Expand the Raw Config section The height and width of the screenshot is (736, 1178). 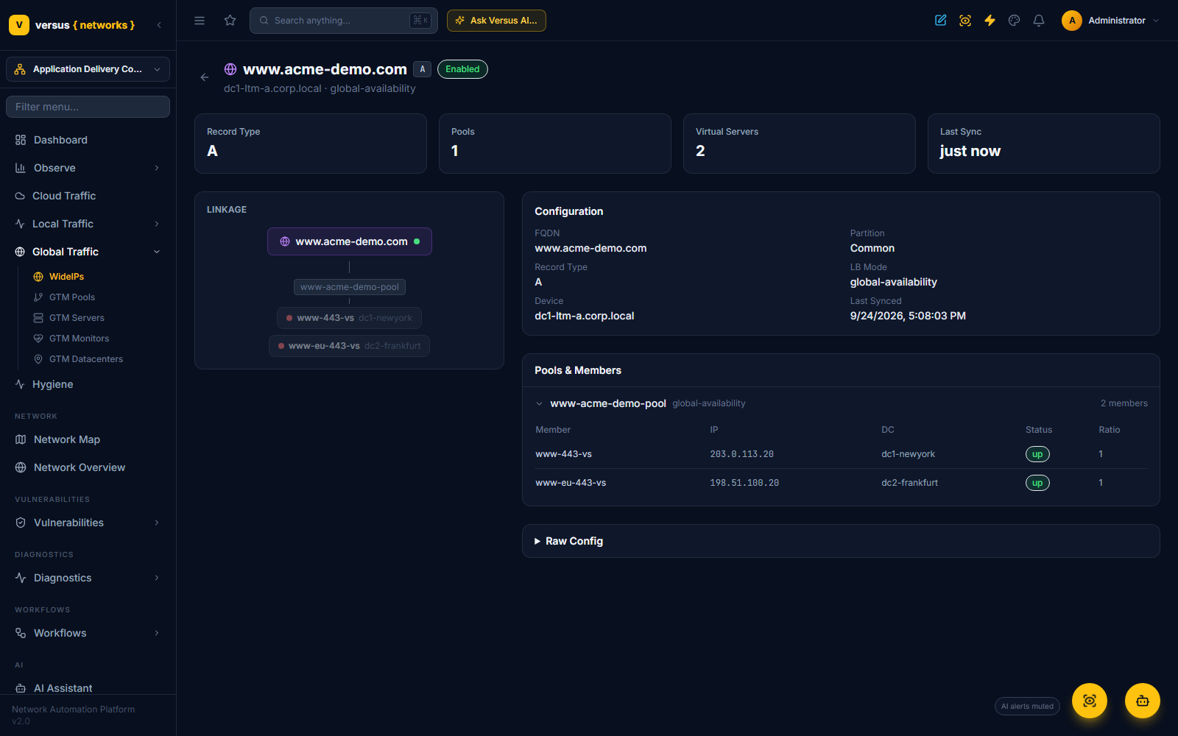click(841, 541)
